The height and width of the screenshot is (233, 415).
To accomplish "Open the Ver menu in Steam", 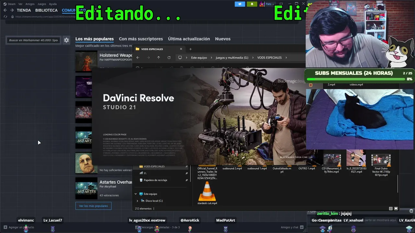I will tap(20, 4).
